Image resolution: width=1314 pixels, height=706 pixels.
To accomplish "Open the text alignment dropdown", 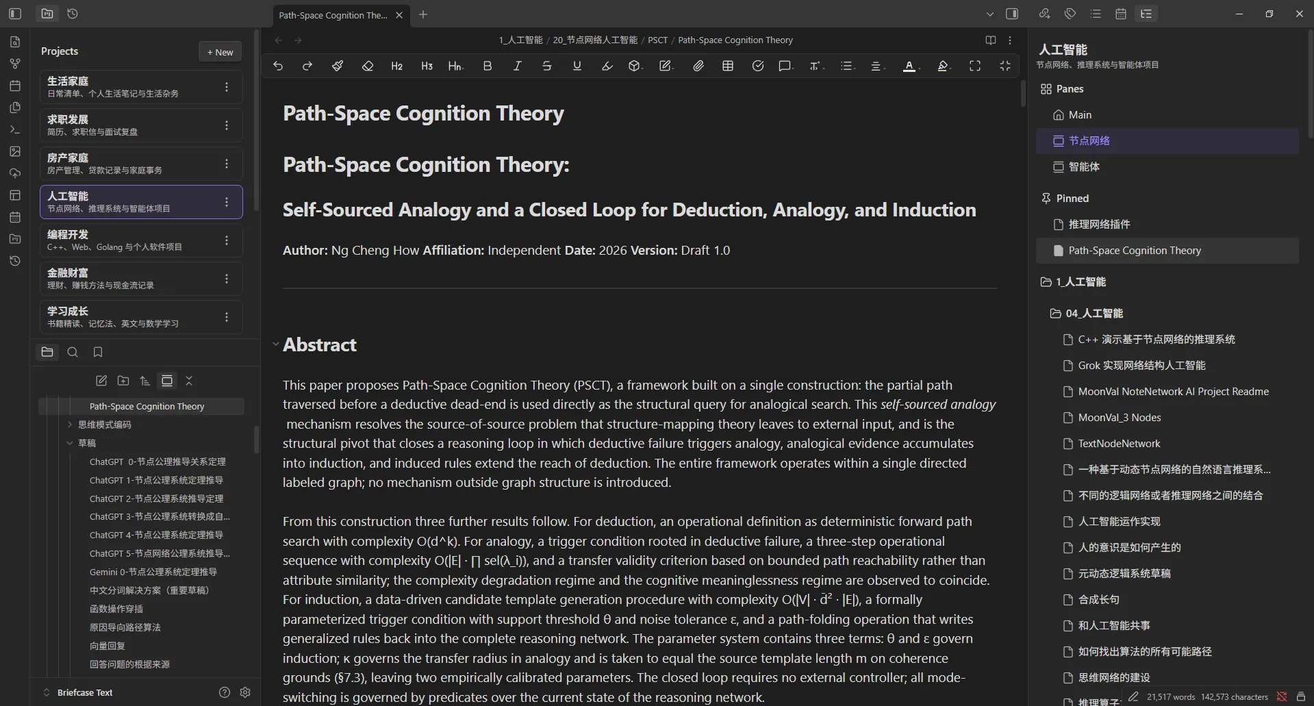I will pyautogui.click(x=877, y=66).
